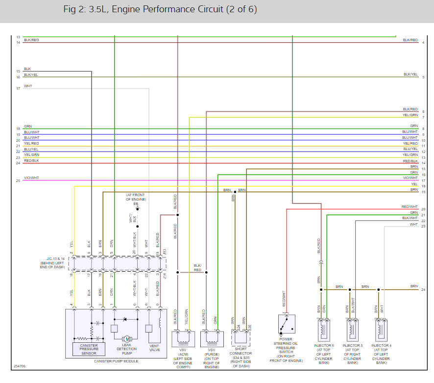Select the Leak Detection Pump motor symbol
Viewport: 434px width, 383px height.
127,339
